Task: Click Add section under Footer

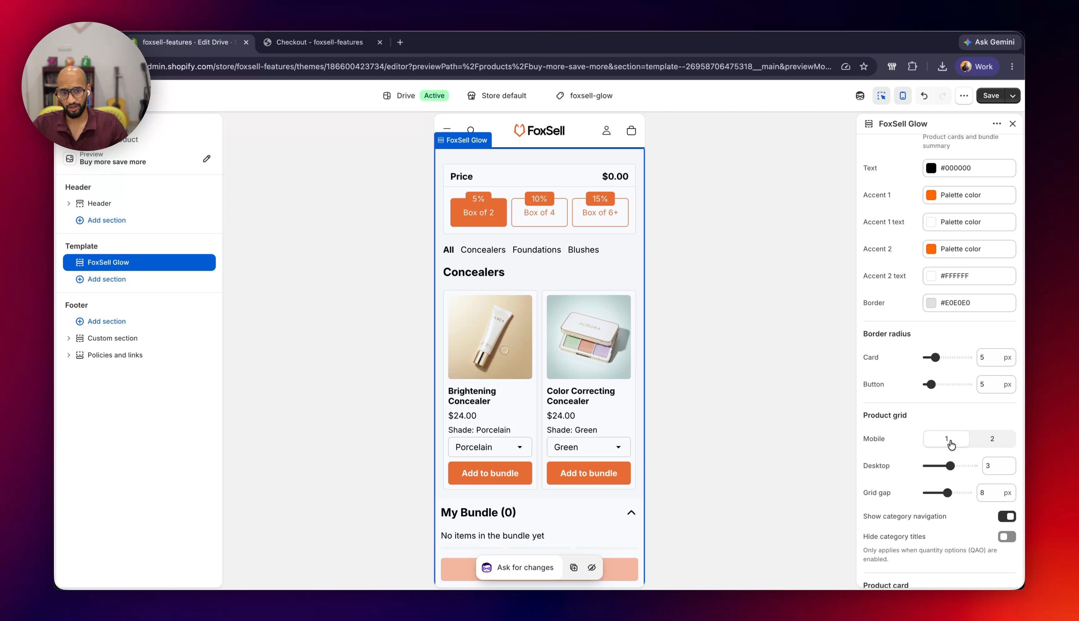Action: [101, 321]
